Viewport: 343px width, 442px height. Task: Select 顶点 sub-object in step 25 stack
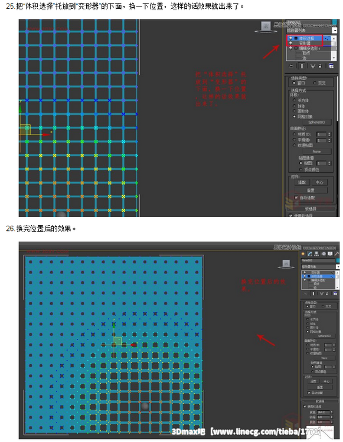(306, 53)
